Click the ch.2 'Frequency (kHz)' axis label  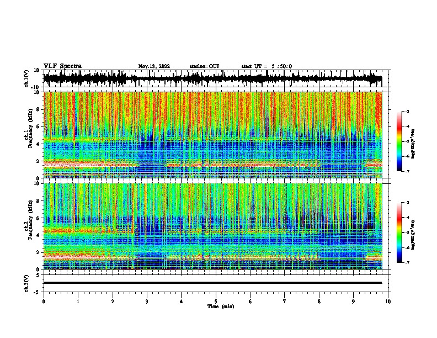(x=30, y=220)
